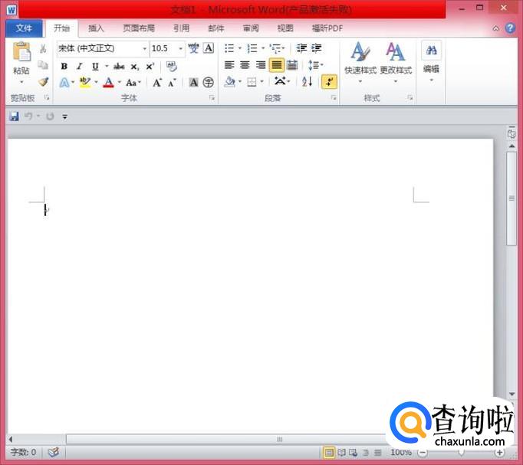Image resolution: width=523 pixels, height=465 pixels.
Task: Toggle Underline formatting
Action: tap(95, 67)
